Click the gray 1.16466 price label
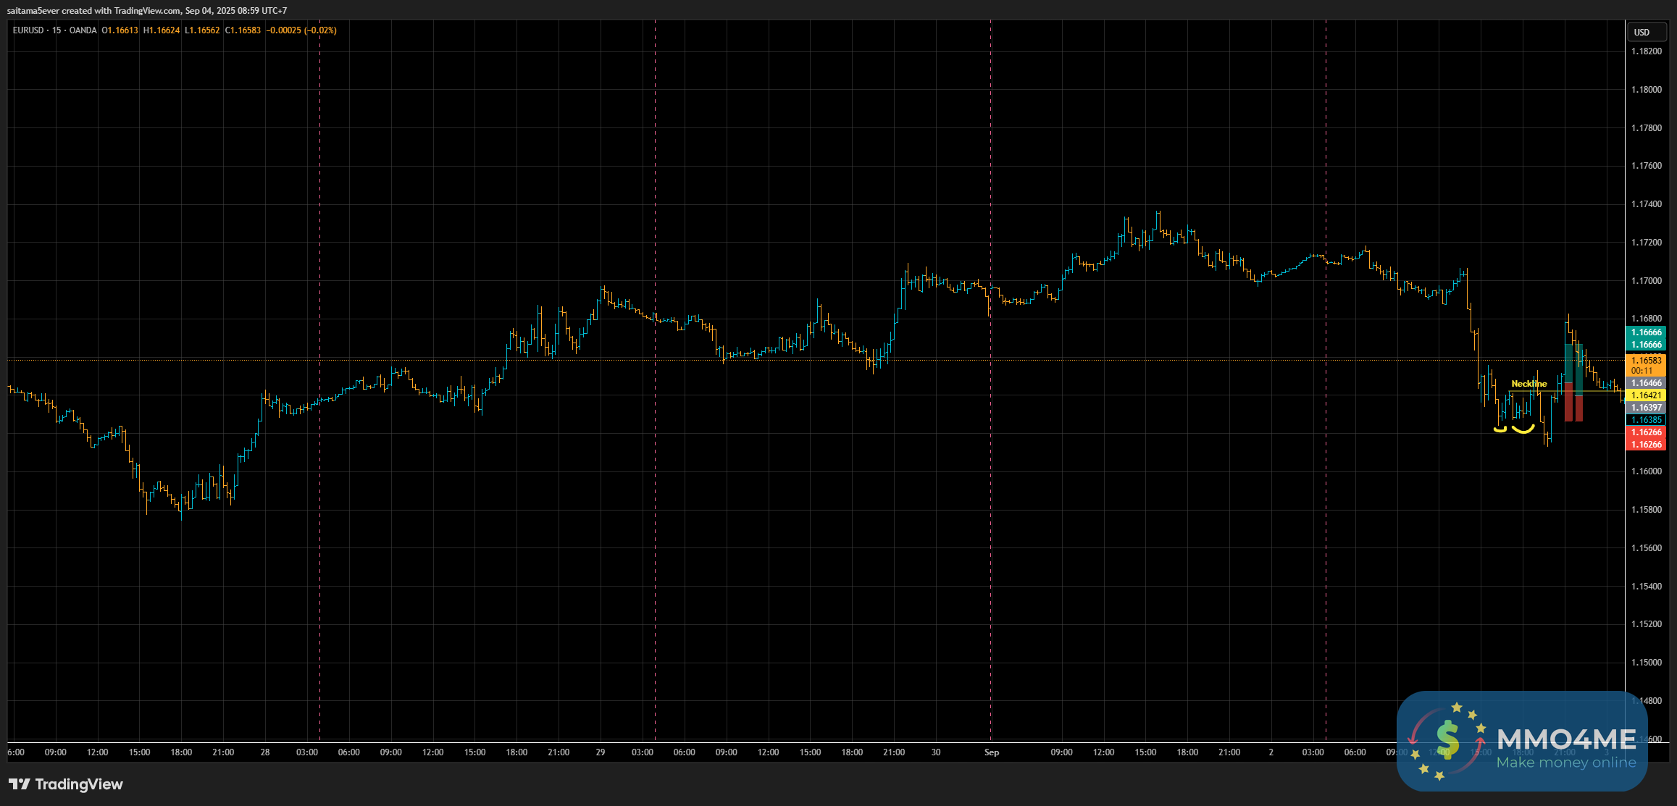The height and width of the screenshot is (806, 1677). [1646, 383]
